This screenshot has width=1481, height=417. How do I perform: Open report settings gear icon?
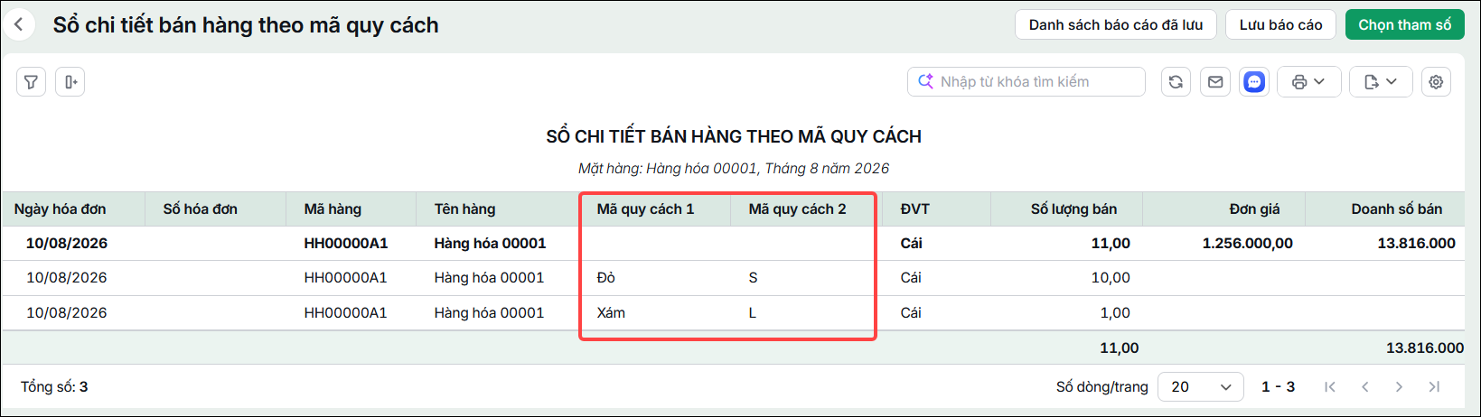point(1436,82)
